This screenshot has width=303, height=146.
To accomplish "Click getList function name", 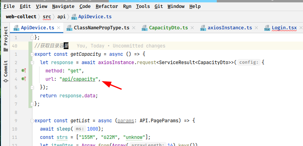I will click(x=80, y=121).
